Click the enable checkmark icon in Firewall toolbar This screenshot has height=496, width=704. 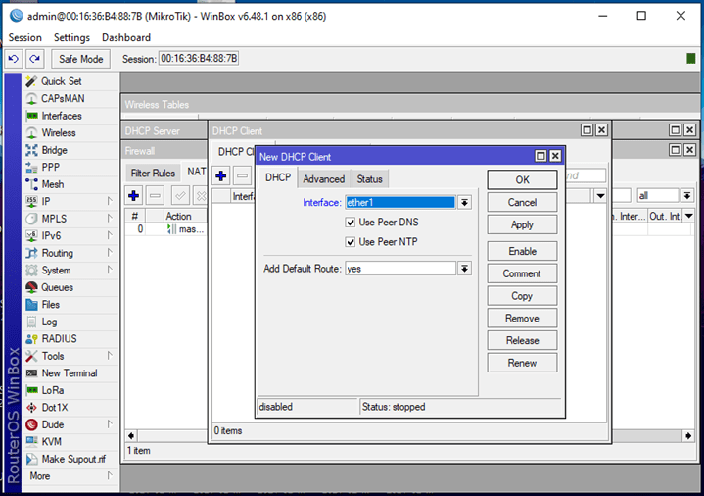pyautogui.click(x=180, y=196)
